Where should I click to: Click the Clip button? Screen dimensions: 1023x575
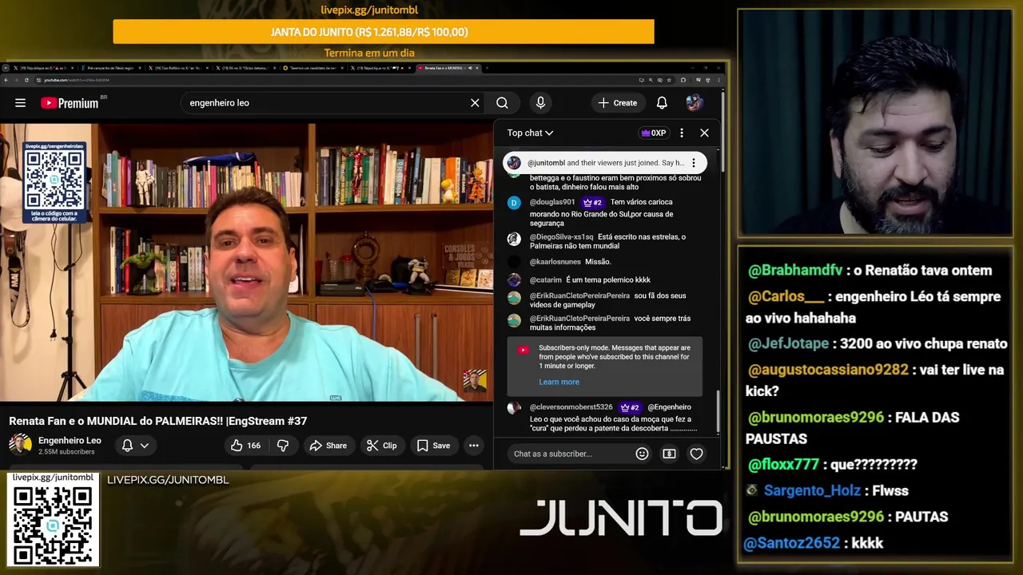[x=382, y=446]
